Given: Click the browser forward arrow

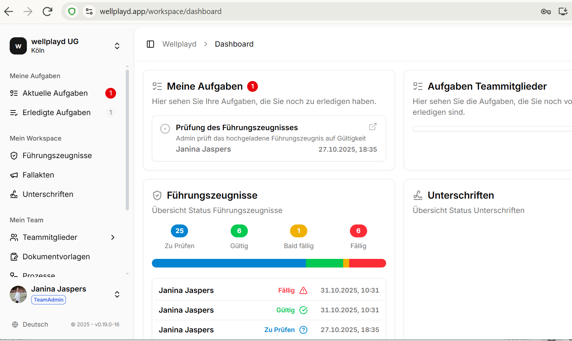Looking at the screenshot, I should 28,11.
